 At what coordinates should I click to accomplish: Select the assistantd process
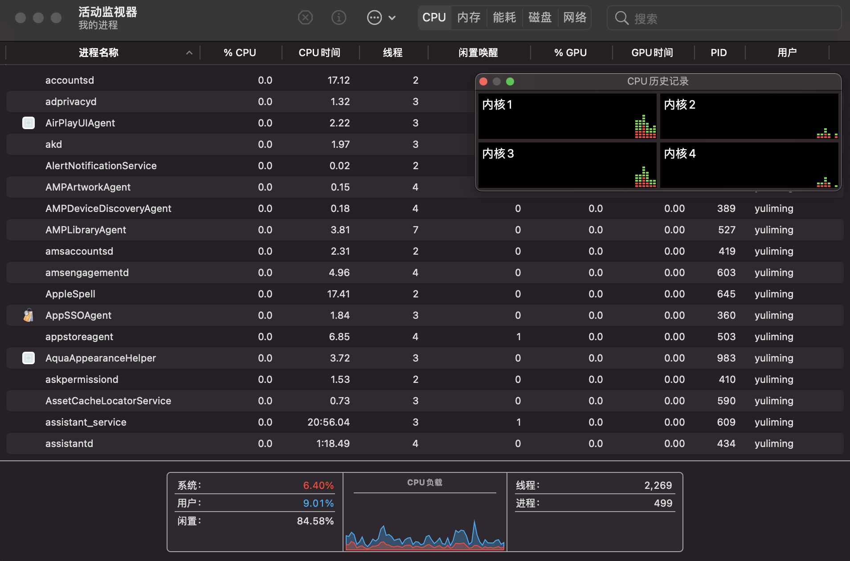click(425, 443)
